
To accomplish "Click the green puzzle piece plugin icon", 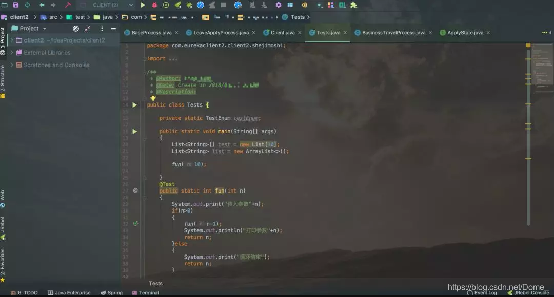I will pyautogui.click(x=353, y=5).
